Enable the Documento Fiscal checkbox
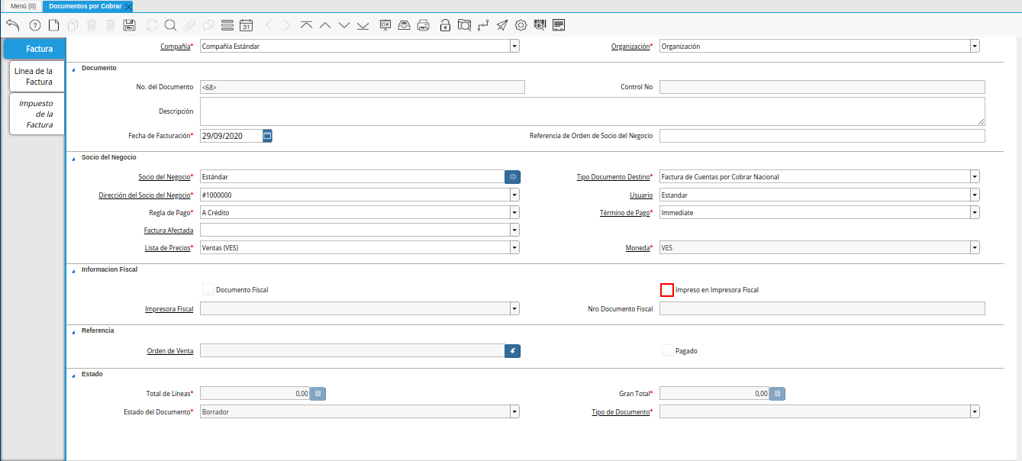Image resolution: width=1022 pixels, height=461 pixels. point(208,289)
